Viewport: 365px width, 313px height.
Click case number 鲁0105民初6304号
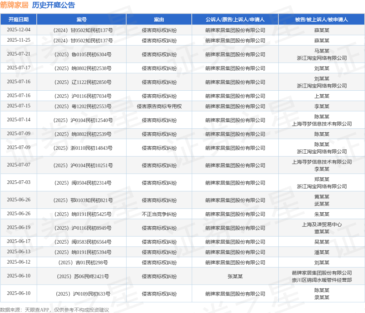tap(83, 54)
